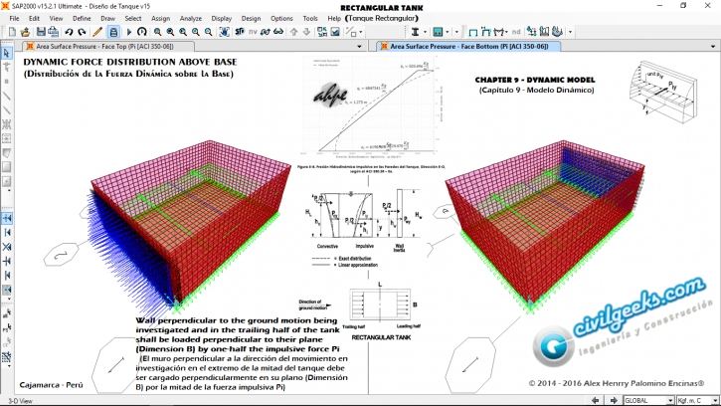Image resolution: width=721 pixels, height=406 pixels.
Task: Open Set Display Options checkmark icon
Action: tap(335, 32)
